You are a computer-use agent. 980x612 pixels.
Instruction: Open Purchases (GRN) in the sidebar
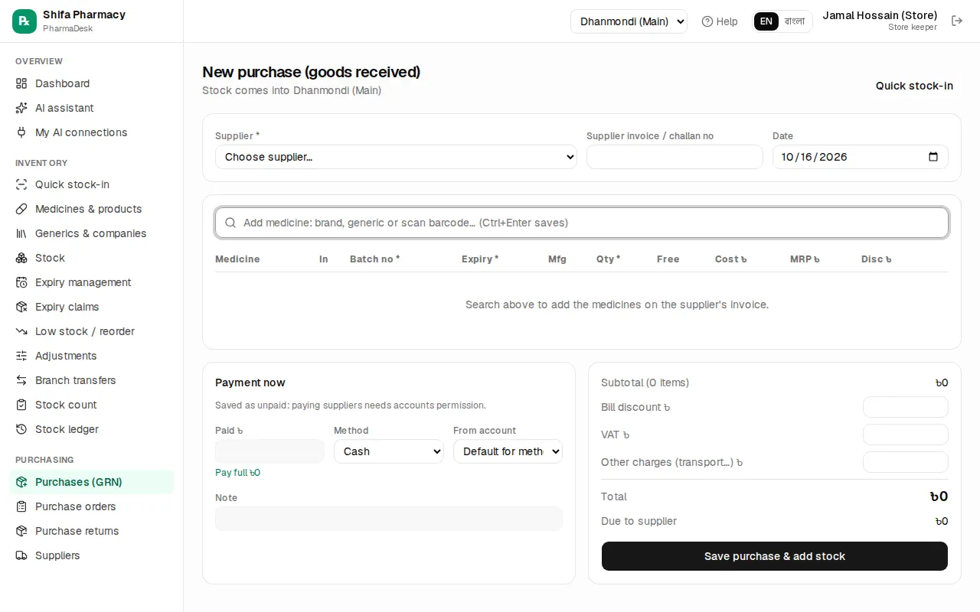click(92, 482)
